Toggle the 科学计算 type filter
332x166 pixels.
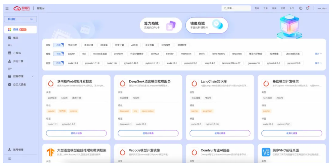(x=119, y=45)
